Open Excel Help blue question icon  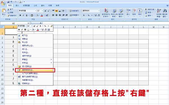click(168, 5)
